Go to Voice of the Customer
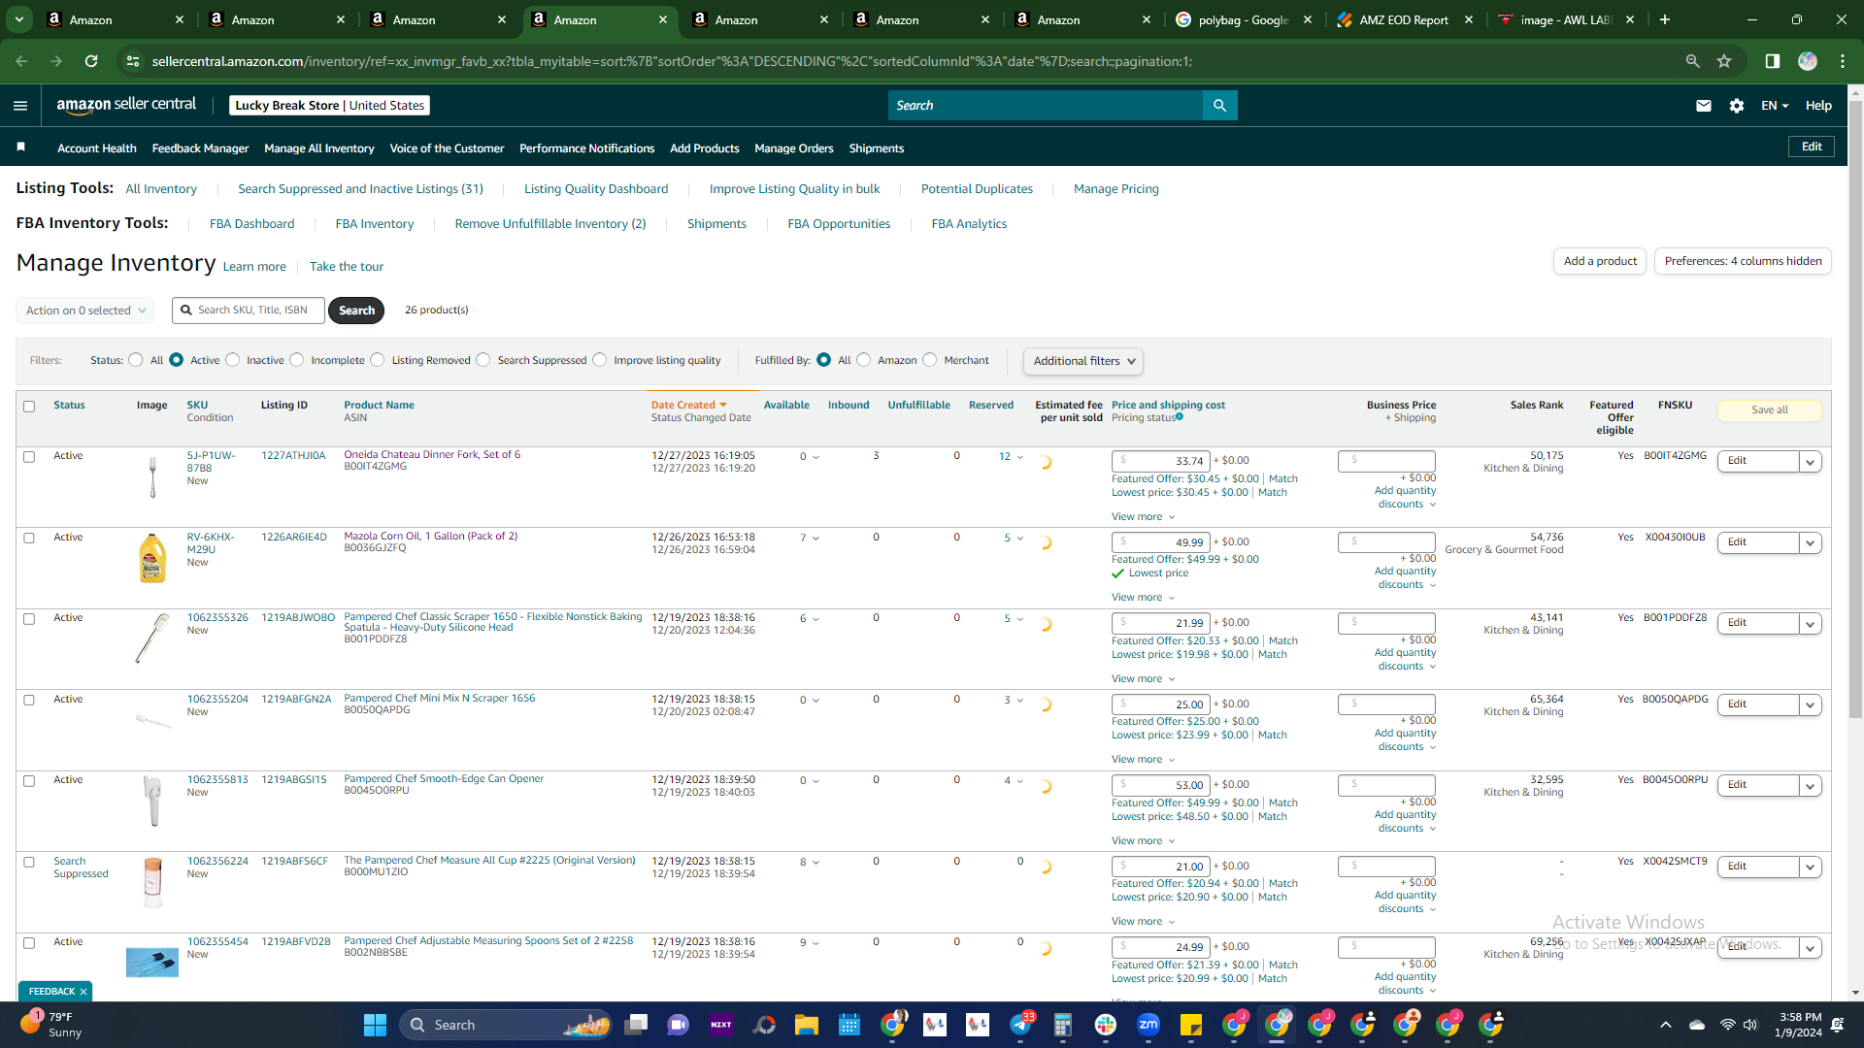This screenshot has height=1048, width=1864. [447, 148]
